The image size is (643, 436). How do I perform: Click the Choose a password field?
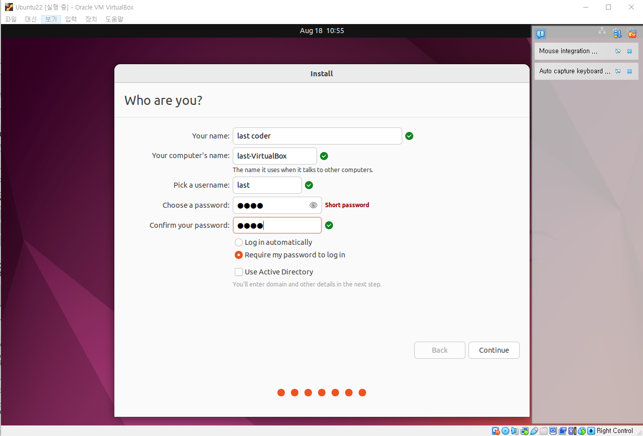[x=277, y=205]
